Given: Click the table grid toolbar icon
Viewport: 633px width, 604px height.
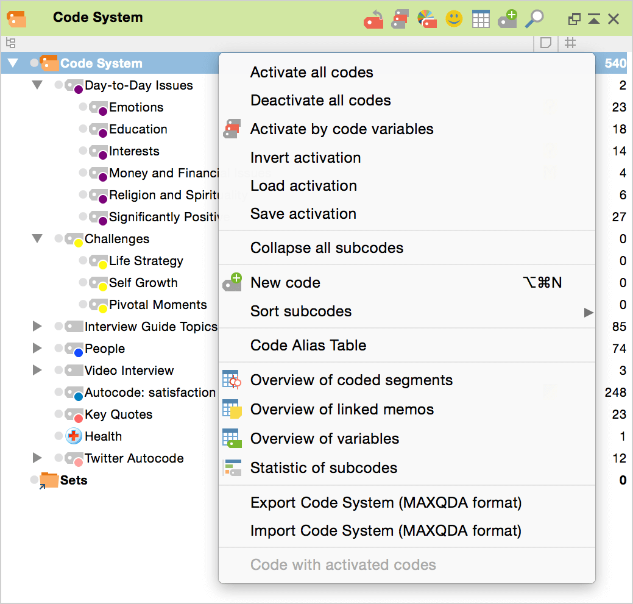Looking at the screenshot, I should [x=481, y=20].
